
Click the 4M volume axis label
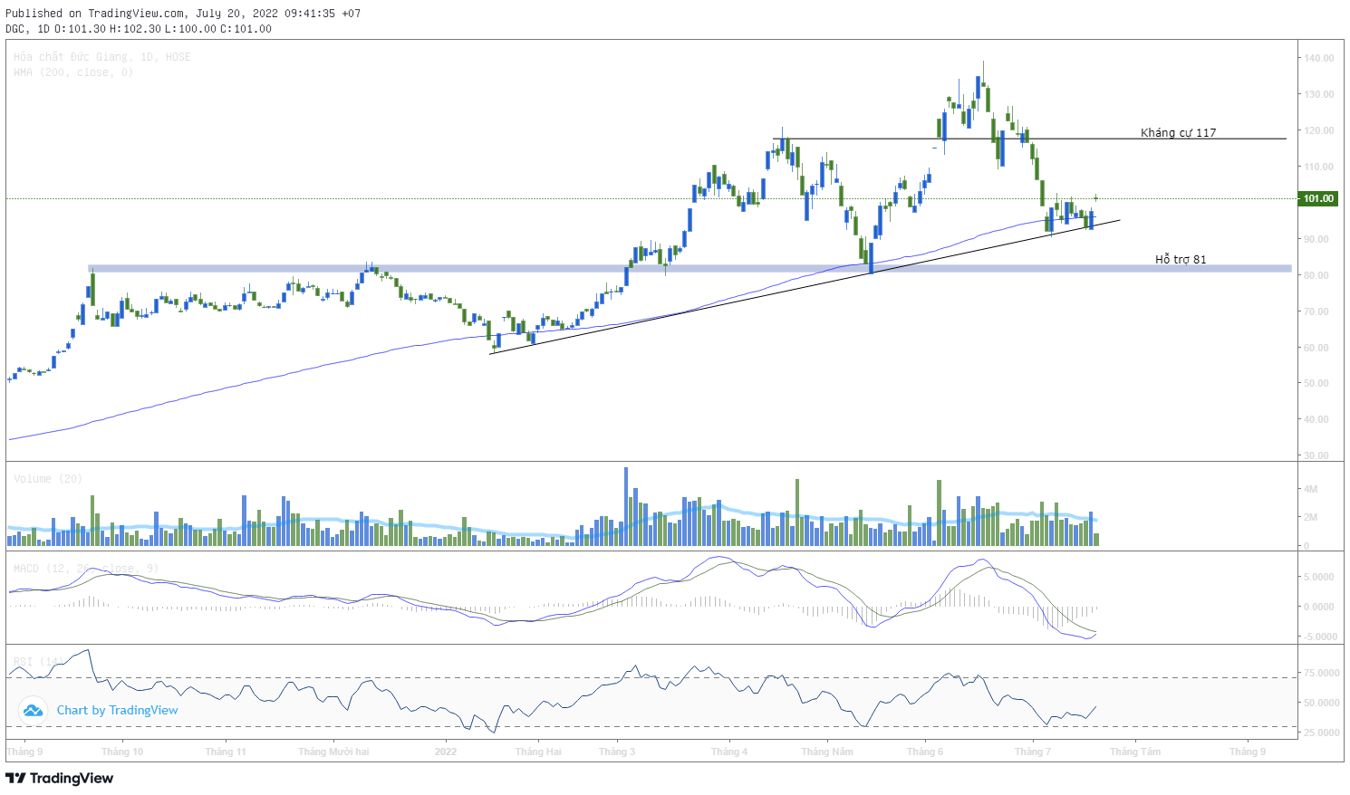pyautogui.click(x=1310, y=489)
